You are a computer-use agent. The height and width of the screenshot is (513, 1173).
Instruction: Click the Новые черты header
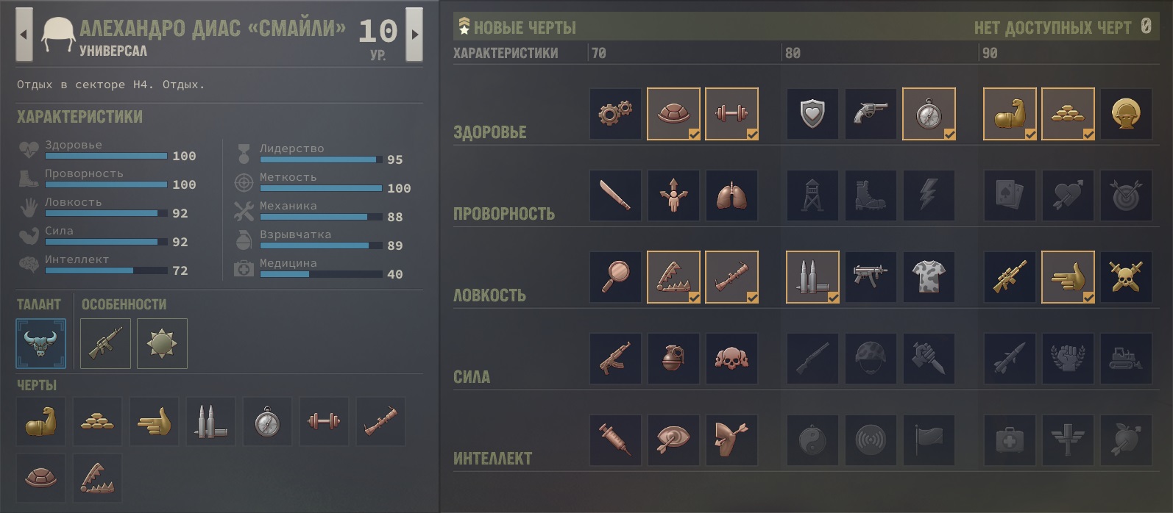pyautogui.click(x=525, y=28)
